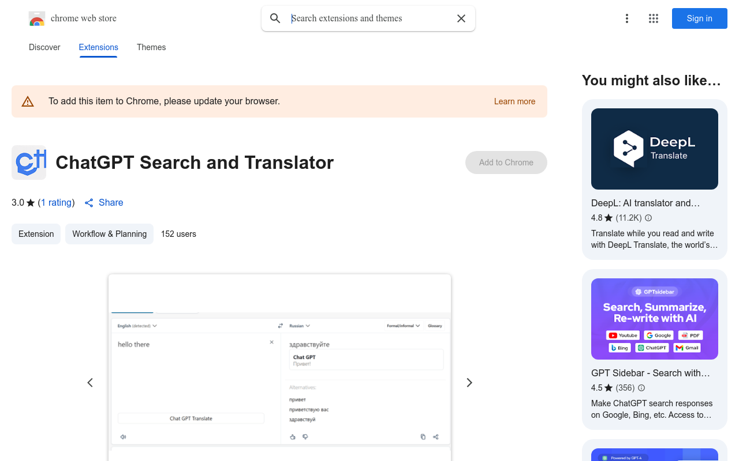The width and height of the screenshot is (739, 461).
Task: Focus the Search extensions and themes field
Action: click(x=368, y=18)
